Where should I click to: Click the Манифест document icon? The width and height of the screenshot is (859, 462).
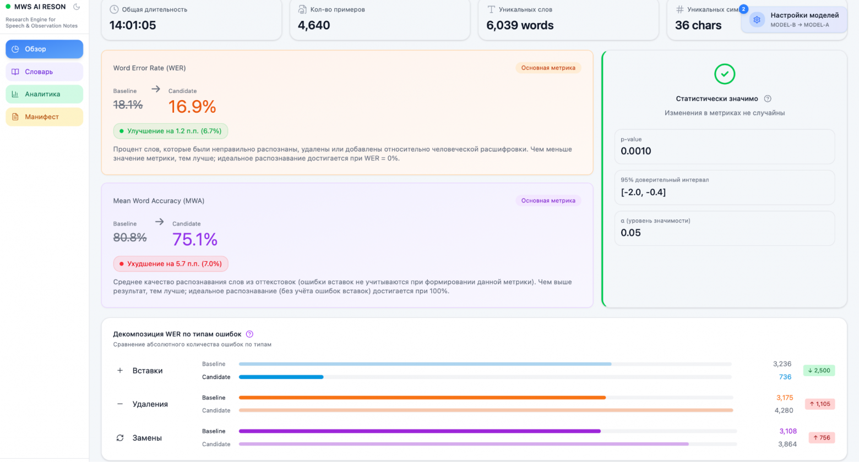click(x=15, y=117)
